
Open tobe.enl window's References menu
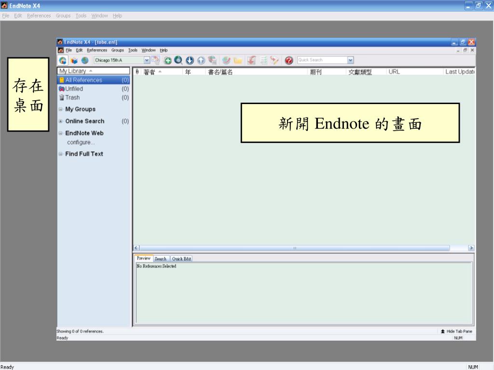(x=97, y=50)
